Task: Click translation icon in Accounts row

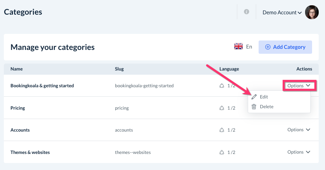Action: click(222, 130)
